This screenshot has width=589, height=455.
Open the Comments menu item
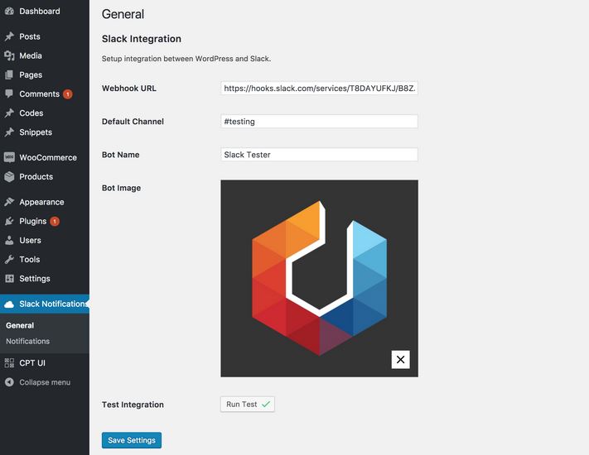coord(45,93)
